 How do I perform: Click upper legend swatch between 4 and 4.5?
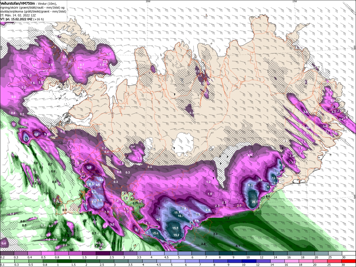[157, 253]
